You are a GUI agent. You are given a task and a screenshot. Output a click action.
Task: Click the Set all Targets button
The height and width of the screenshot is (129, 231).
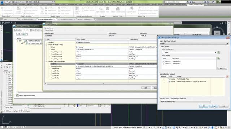click(196, 34)
